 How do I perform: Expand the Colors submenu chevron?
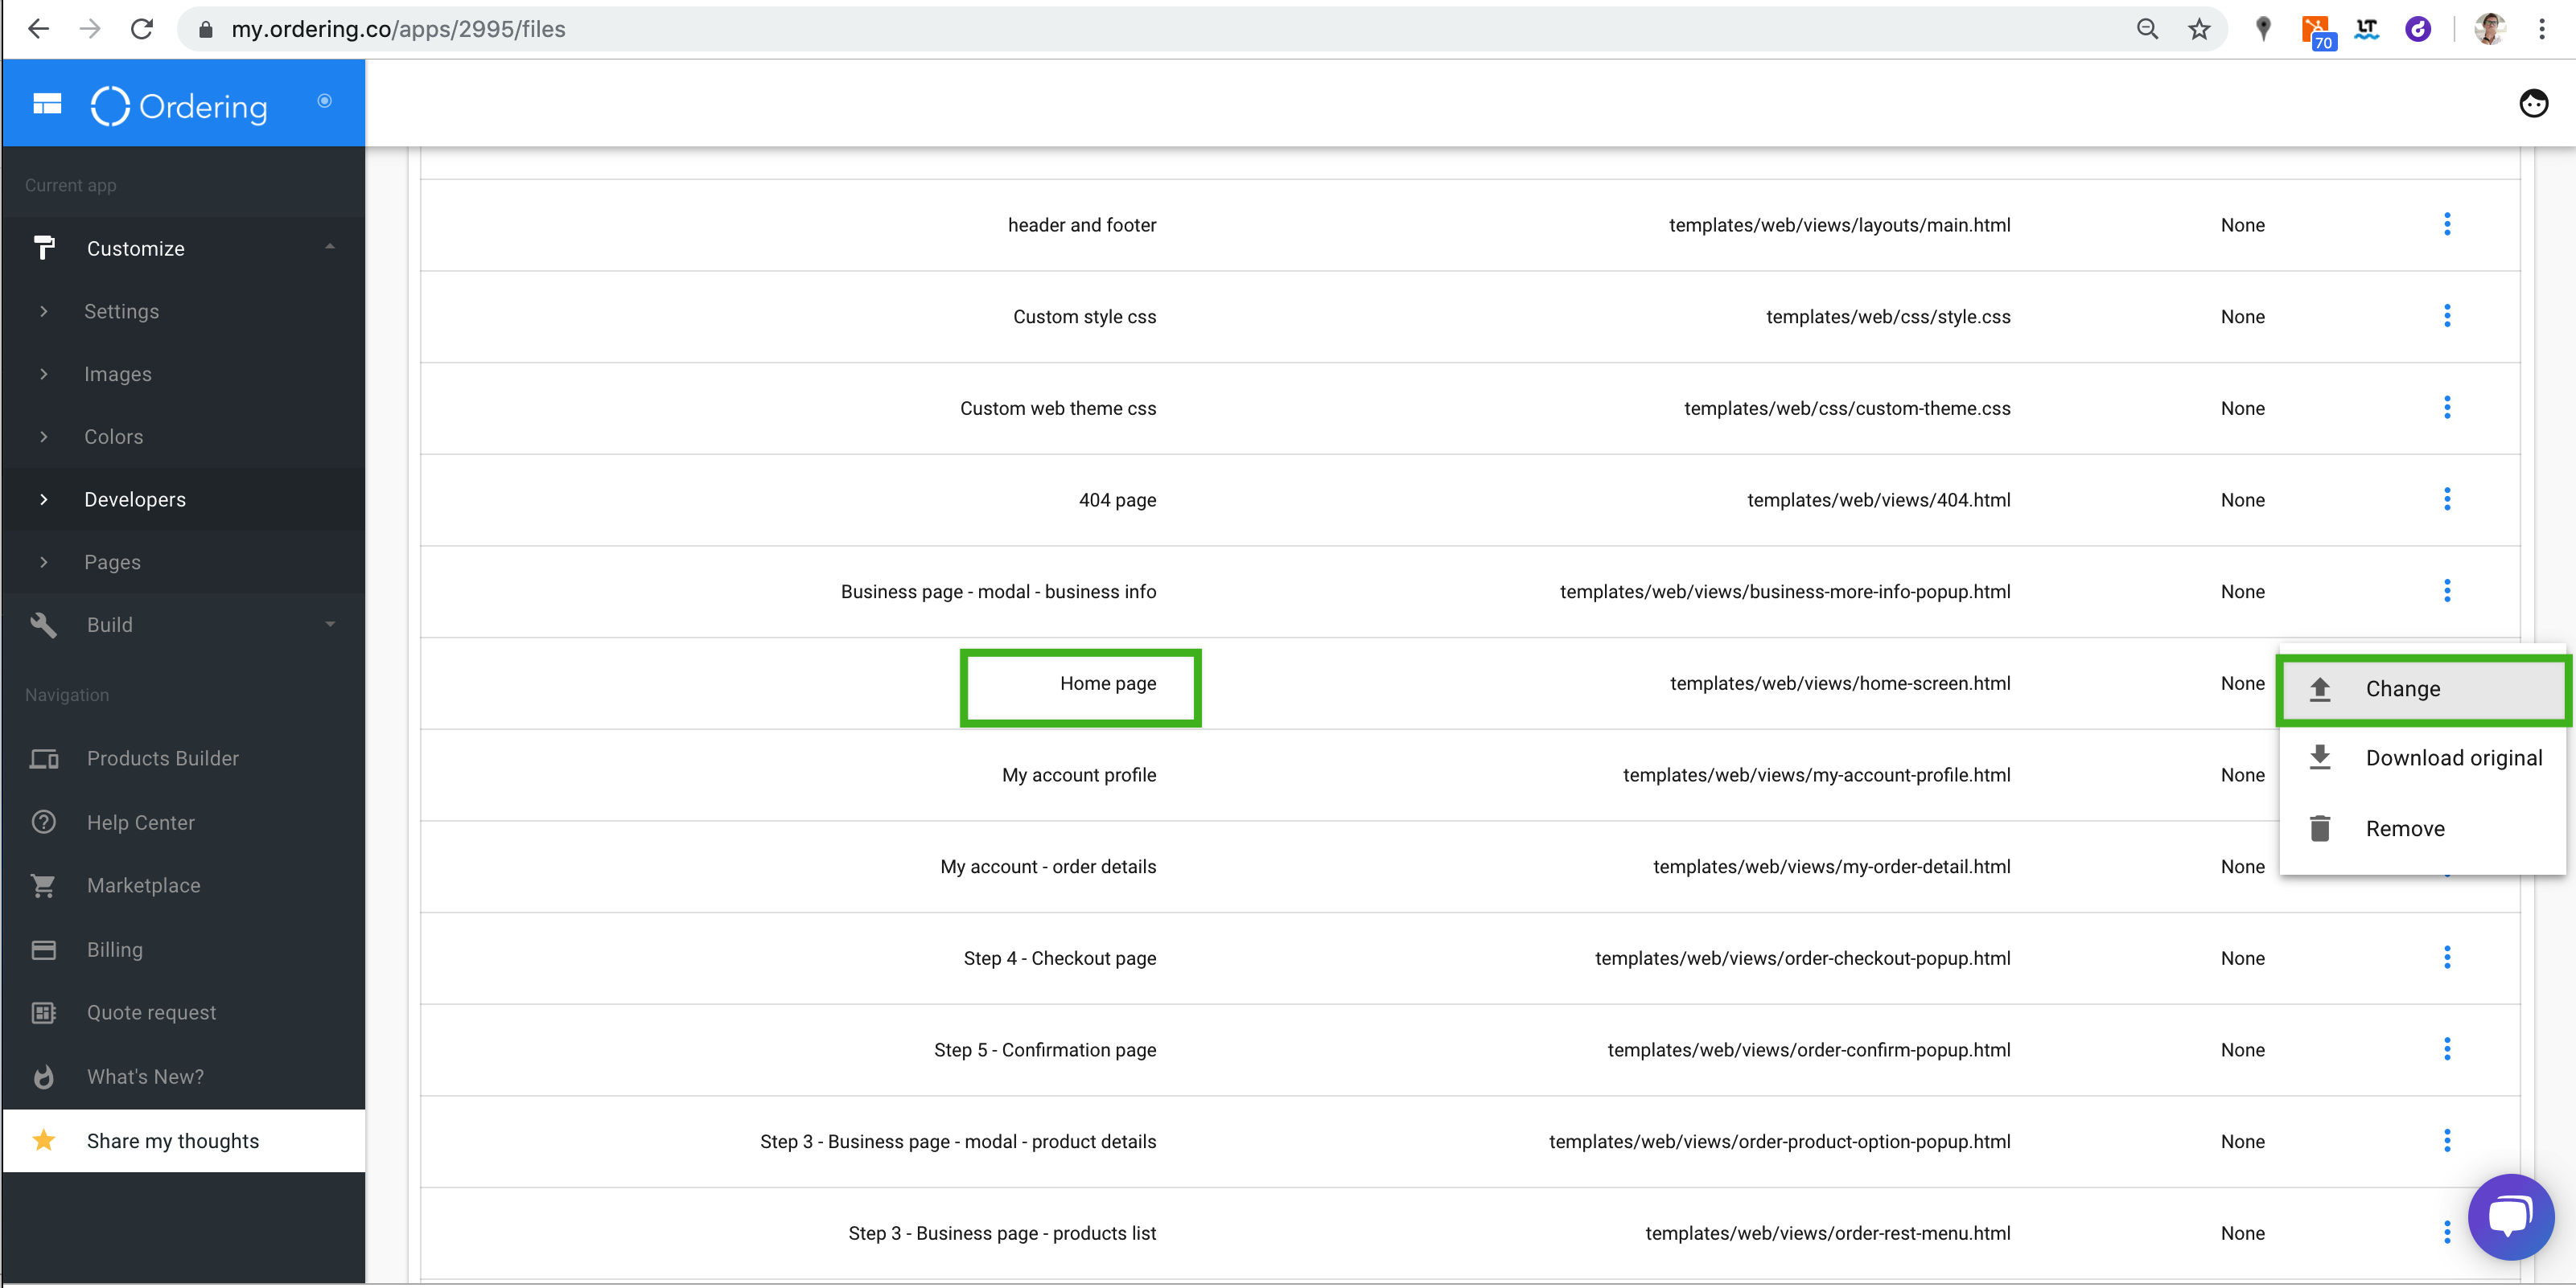coord(44,437)
